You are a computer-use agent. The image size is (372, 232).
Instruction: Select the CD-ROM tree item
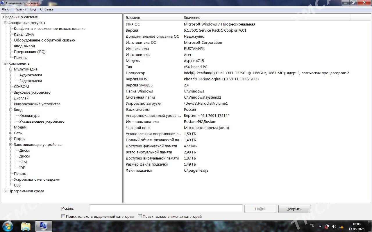coord(22,87)
